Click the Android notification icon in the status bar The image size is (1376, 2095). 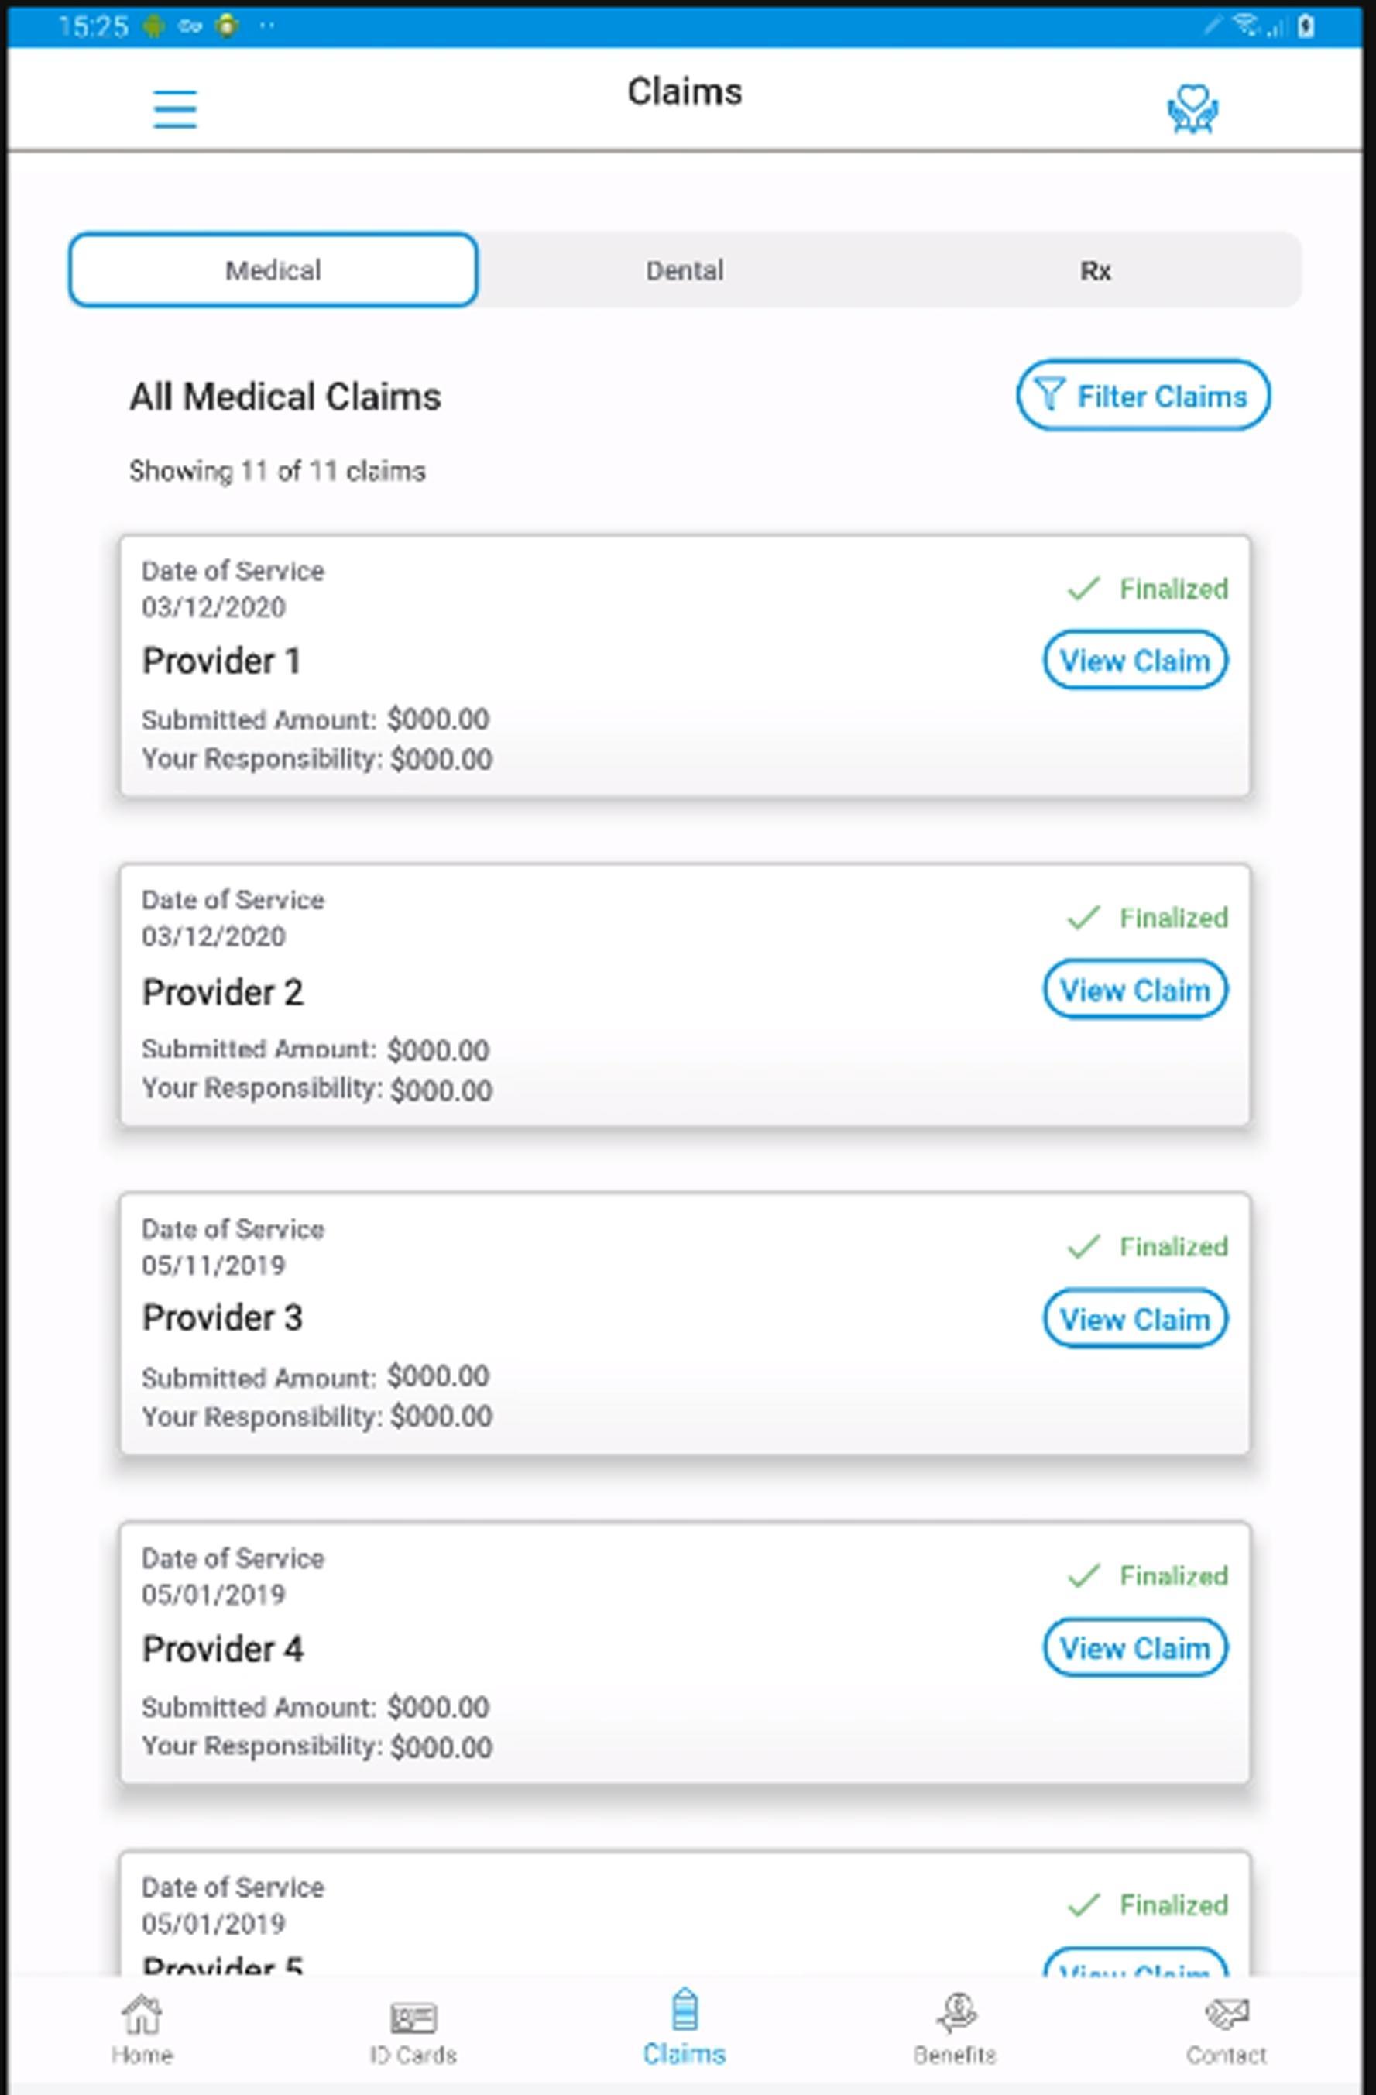[x=154, y=26]
